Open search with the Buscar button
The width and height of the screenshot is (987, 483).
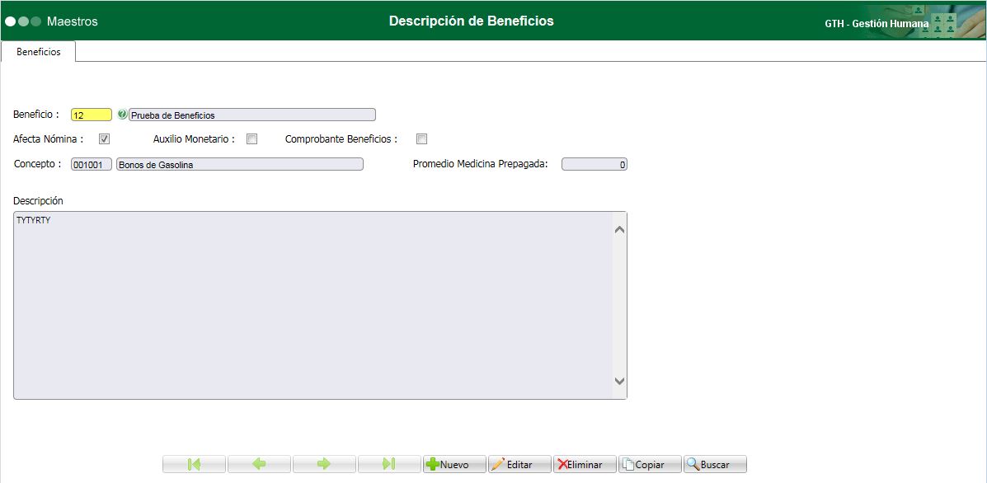[x=715, y=464]
